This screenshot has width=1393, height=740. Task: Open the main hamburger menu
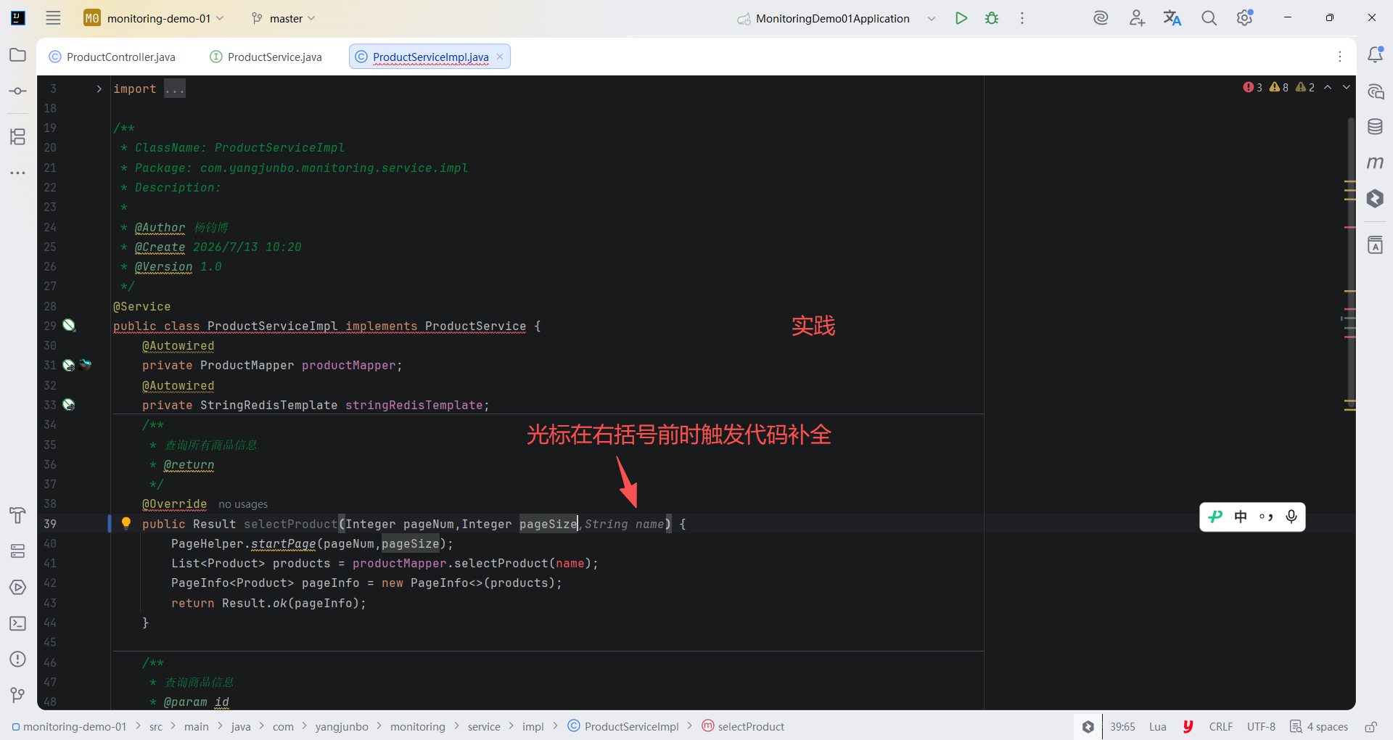coord(53,18)
